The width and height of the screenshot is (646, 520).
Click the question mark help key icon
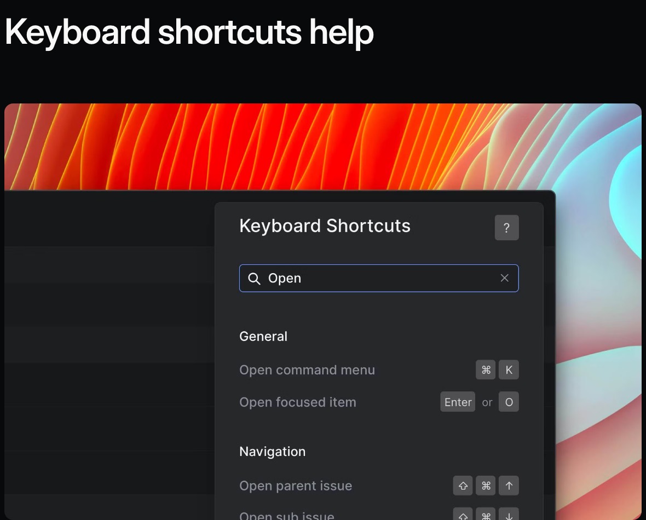(507, 228)
